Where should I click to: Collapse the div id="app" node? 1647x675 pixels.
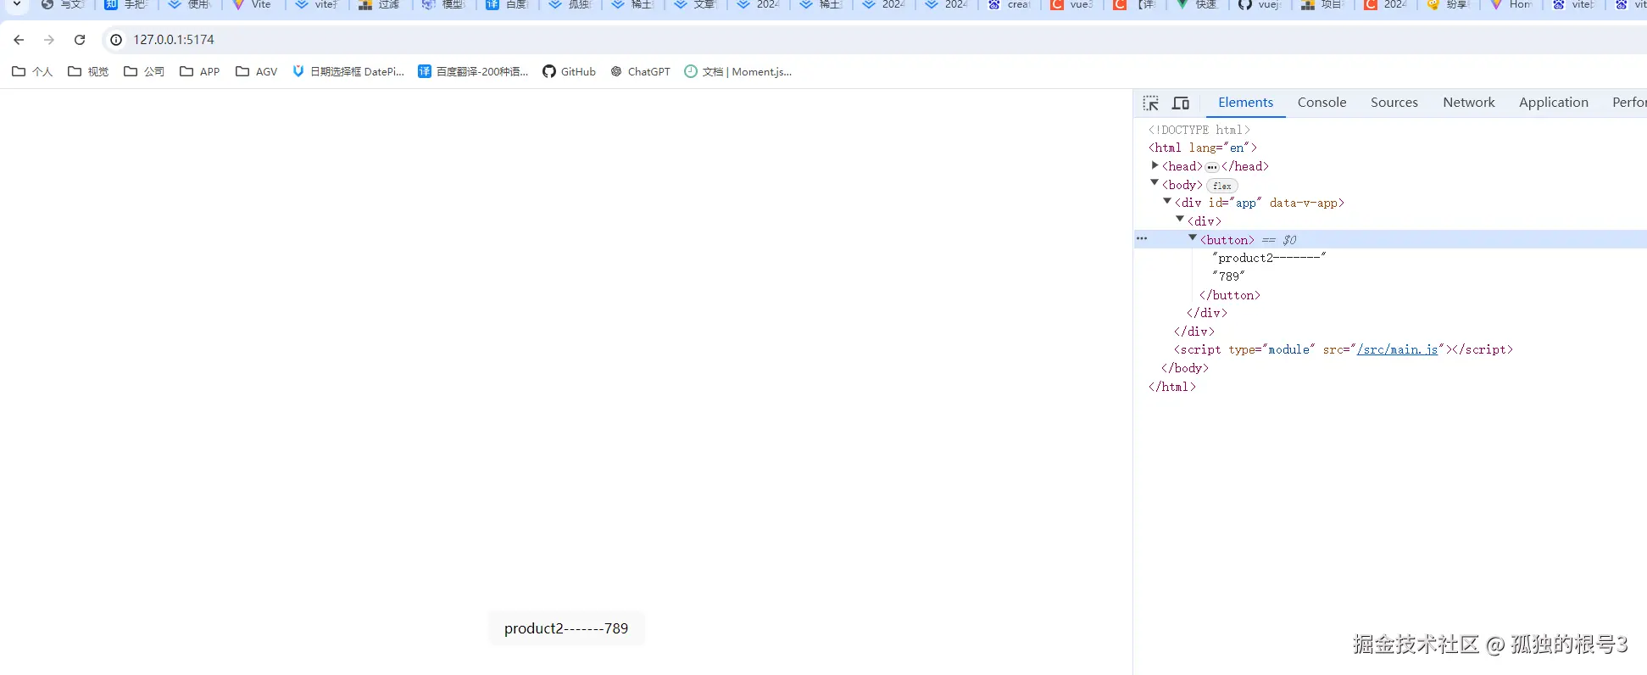click(x=1167, y=202)
